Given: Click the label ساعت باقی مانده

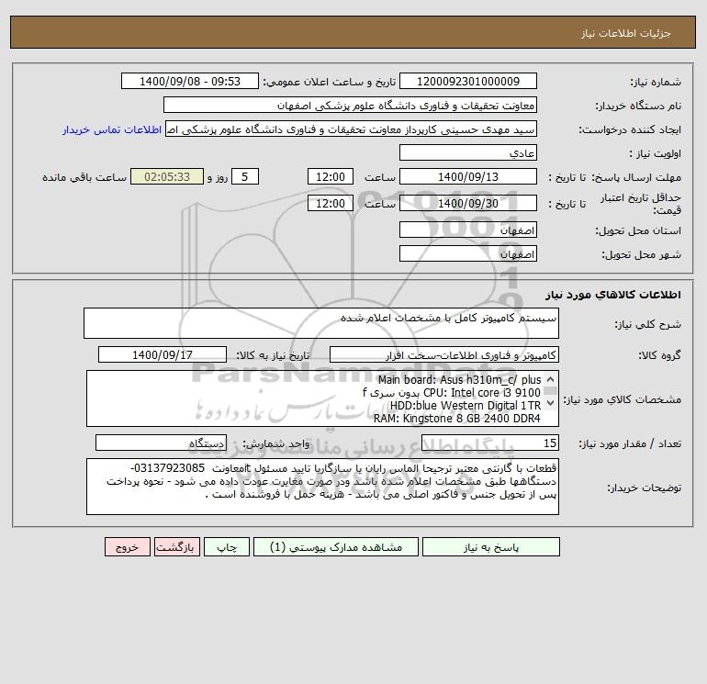Looking at the screenshot, I should click(x=84, y=177).
